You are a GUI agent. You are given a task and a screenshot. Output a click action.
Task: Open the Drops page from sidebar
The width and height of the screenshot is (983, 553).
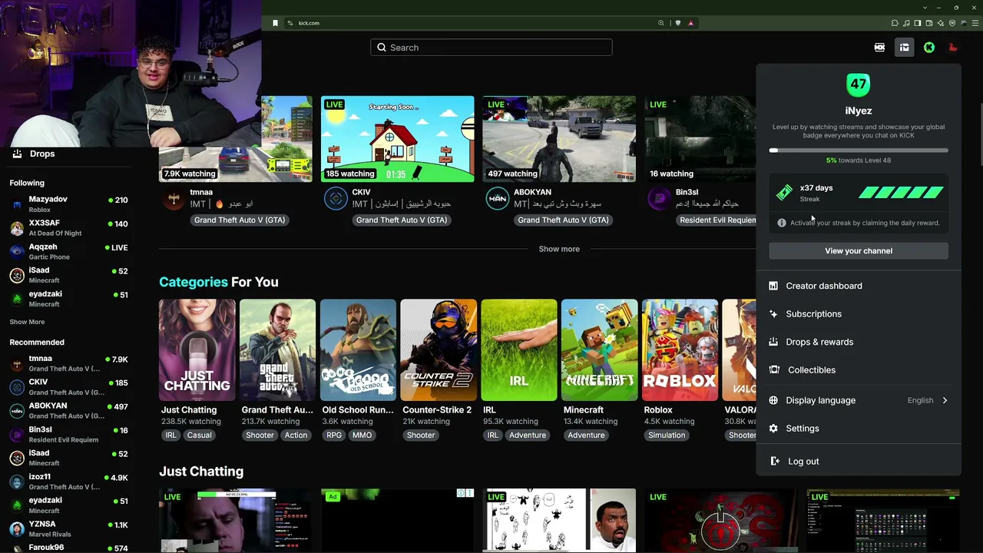tap(33, 154)
